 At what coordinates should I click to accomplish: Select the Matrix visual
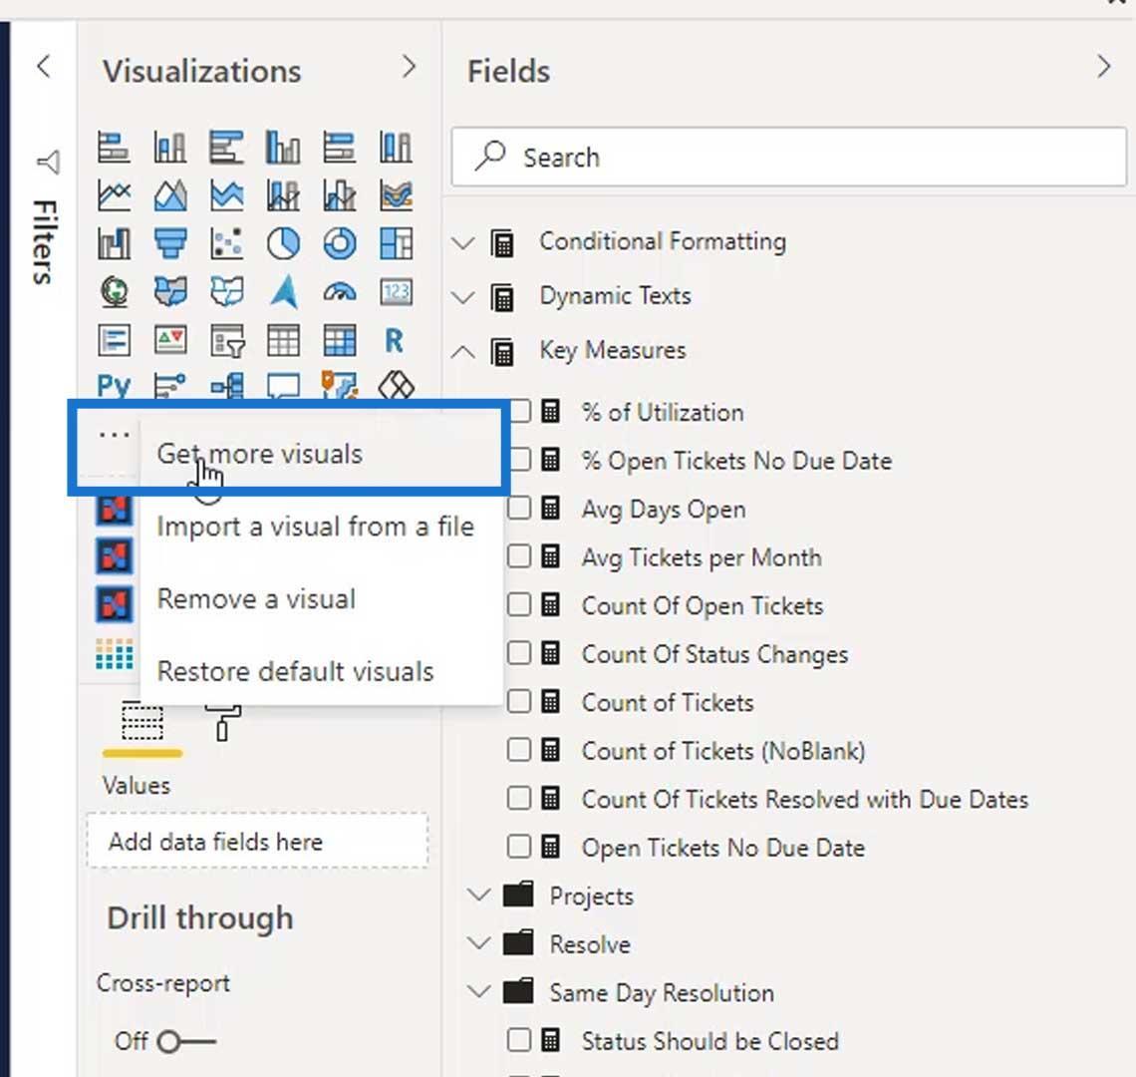340,339
